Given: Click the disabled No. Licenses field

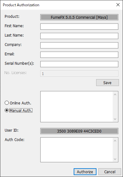Looking at the screenshot, I should [79, 73].
